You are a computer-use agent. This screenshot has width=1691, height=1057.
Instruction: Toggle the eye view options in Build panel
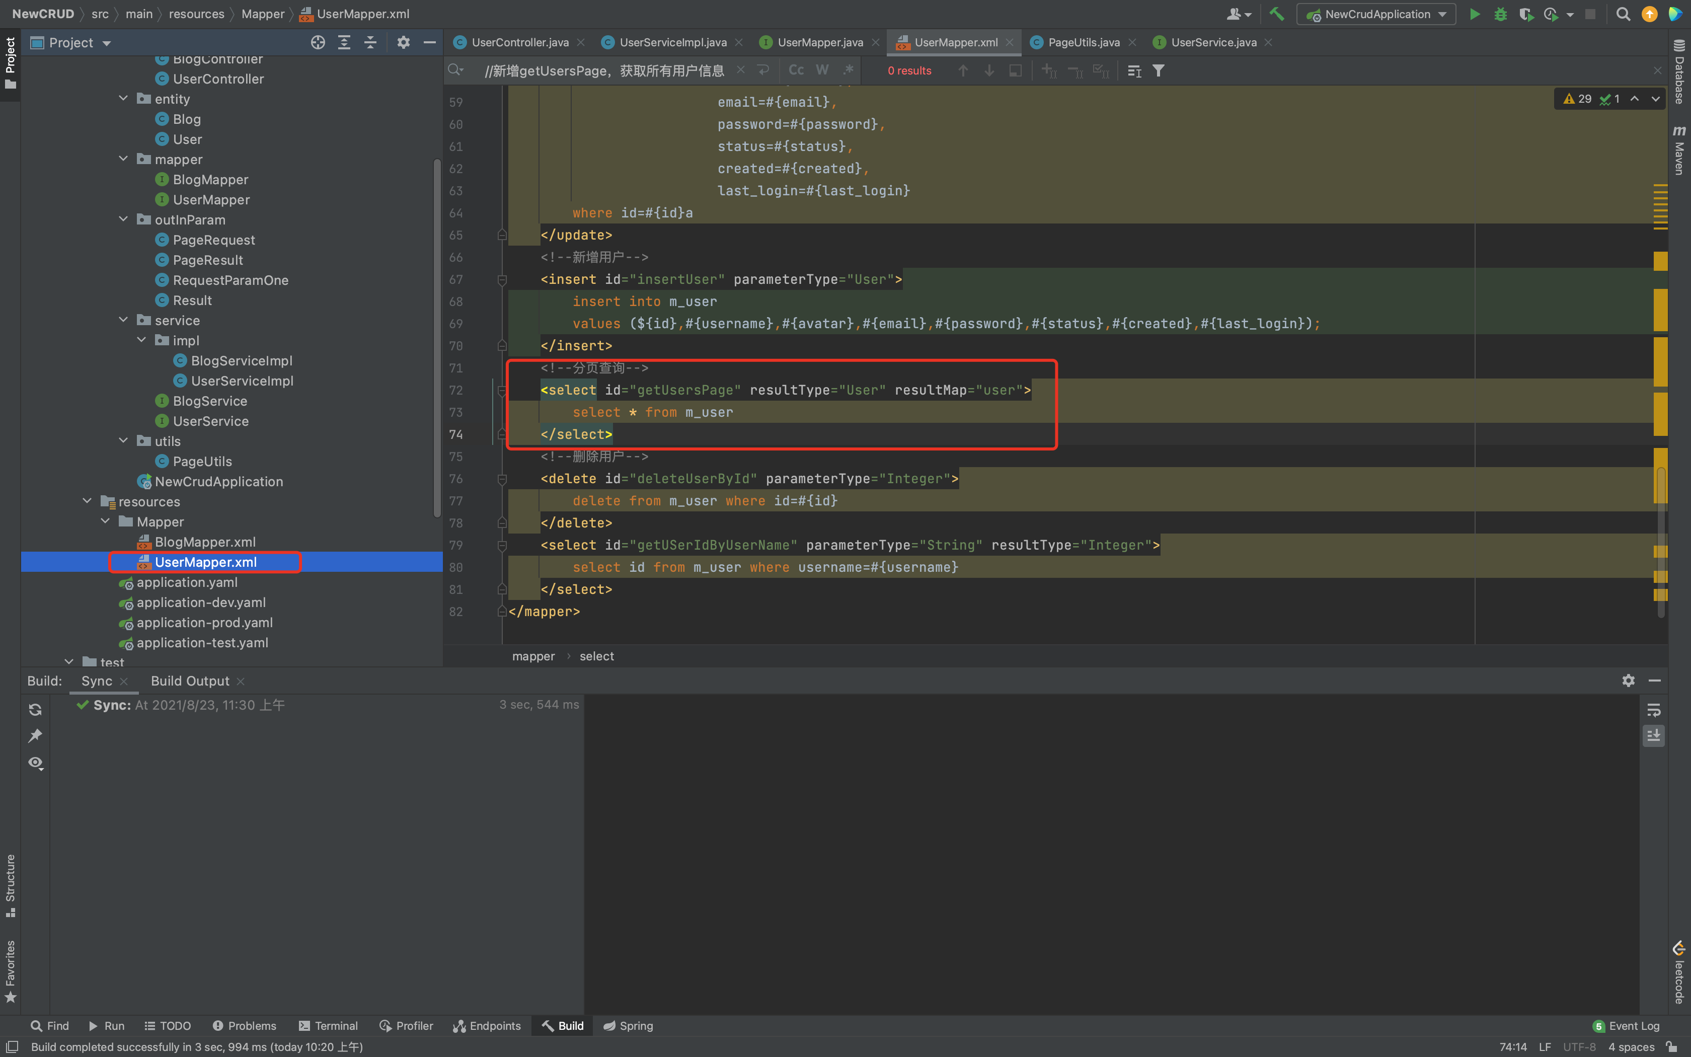click(35, 763)
